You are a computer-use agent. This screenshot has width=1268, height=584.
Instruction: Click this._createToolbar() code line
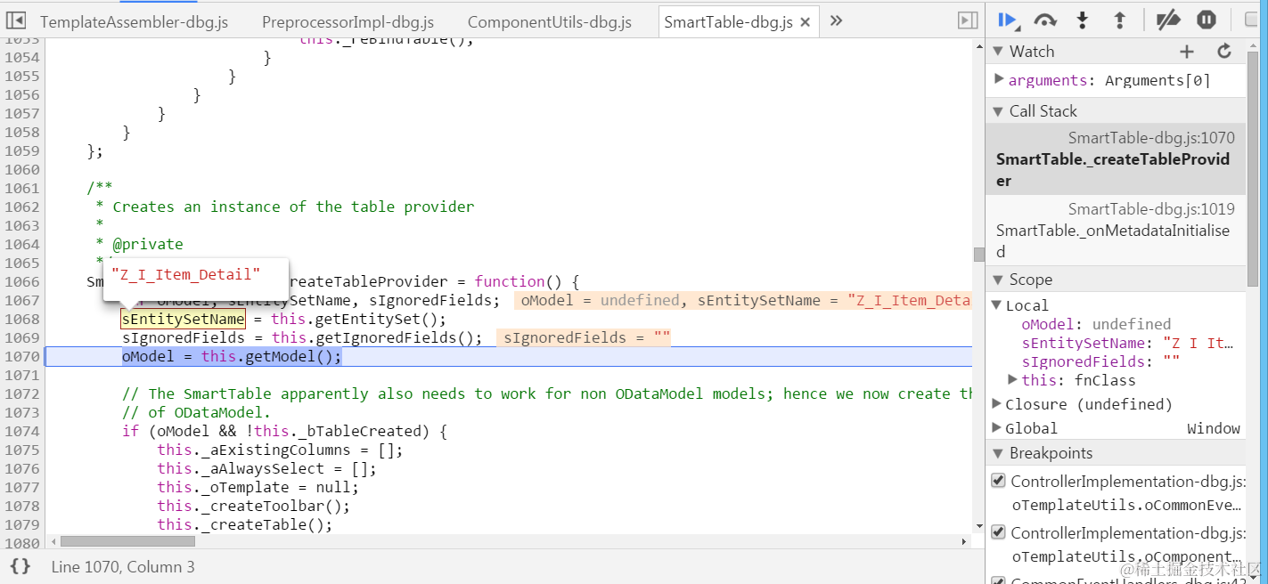pyautogui.click(x=253, y=506)
